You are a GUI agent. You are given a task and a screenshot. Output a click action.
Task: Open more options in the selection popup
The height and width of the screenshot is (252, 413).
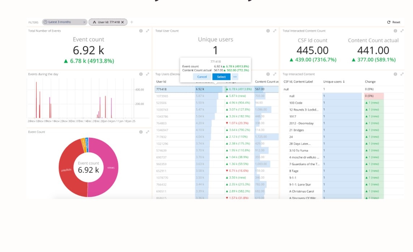pyautogui.click(x=235, y=77)
